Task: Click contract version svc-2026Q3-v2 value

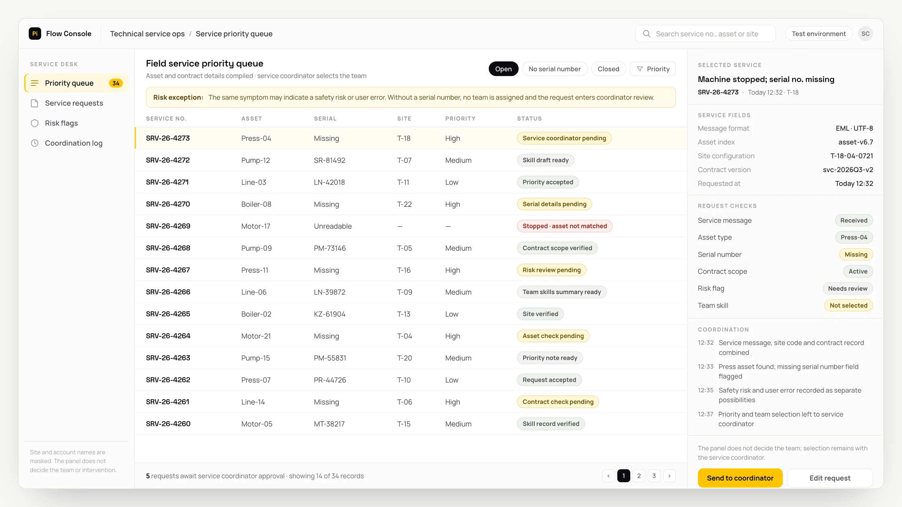Action: tap(848, 170)
